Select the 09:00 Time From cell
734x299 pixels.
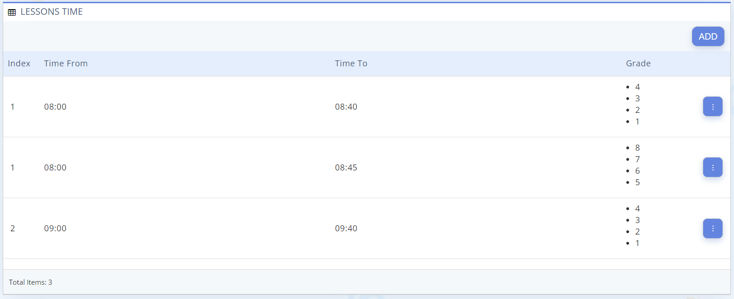55,229
